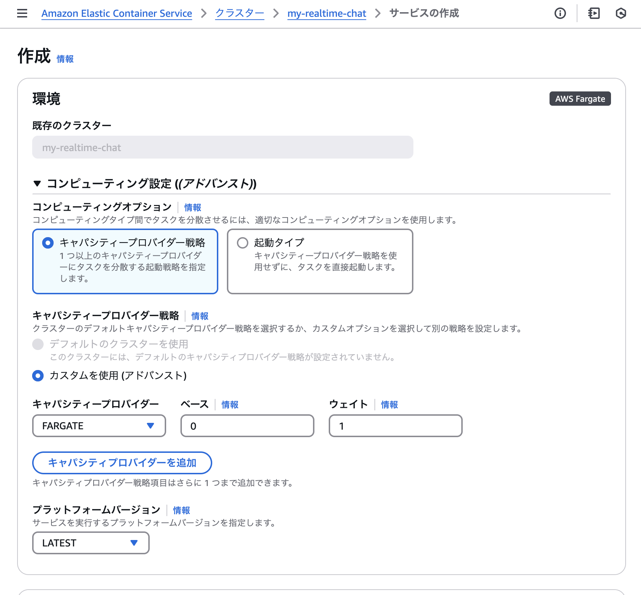Open LATEST platform version dropdown

coord(91,543)
